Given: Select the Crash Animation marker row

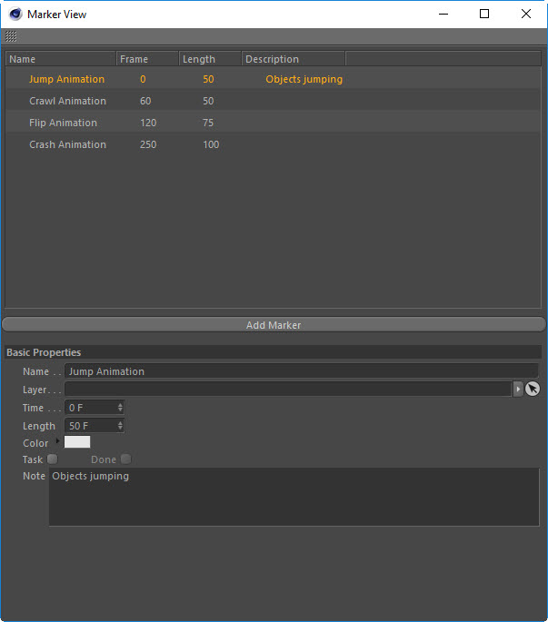Looking at the screenshot, I should click(x=274, y=144).
